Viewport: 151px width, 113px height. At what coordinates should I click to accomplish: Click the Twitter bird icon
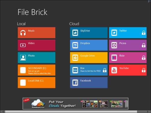[x=114, y=33]
